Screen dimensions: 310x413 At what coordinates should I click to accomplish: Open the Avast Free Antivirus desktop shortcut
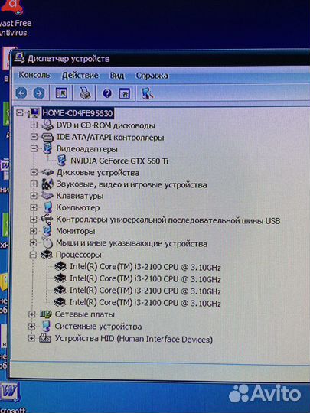point(14,18)
